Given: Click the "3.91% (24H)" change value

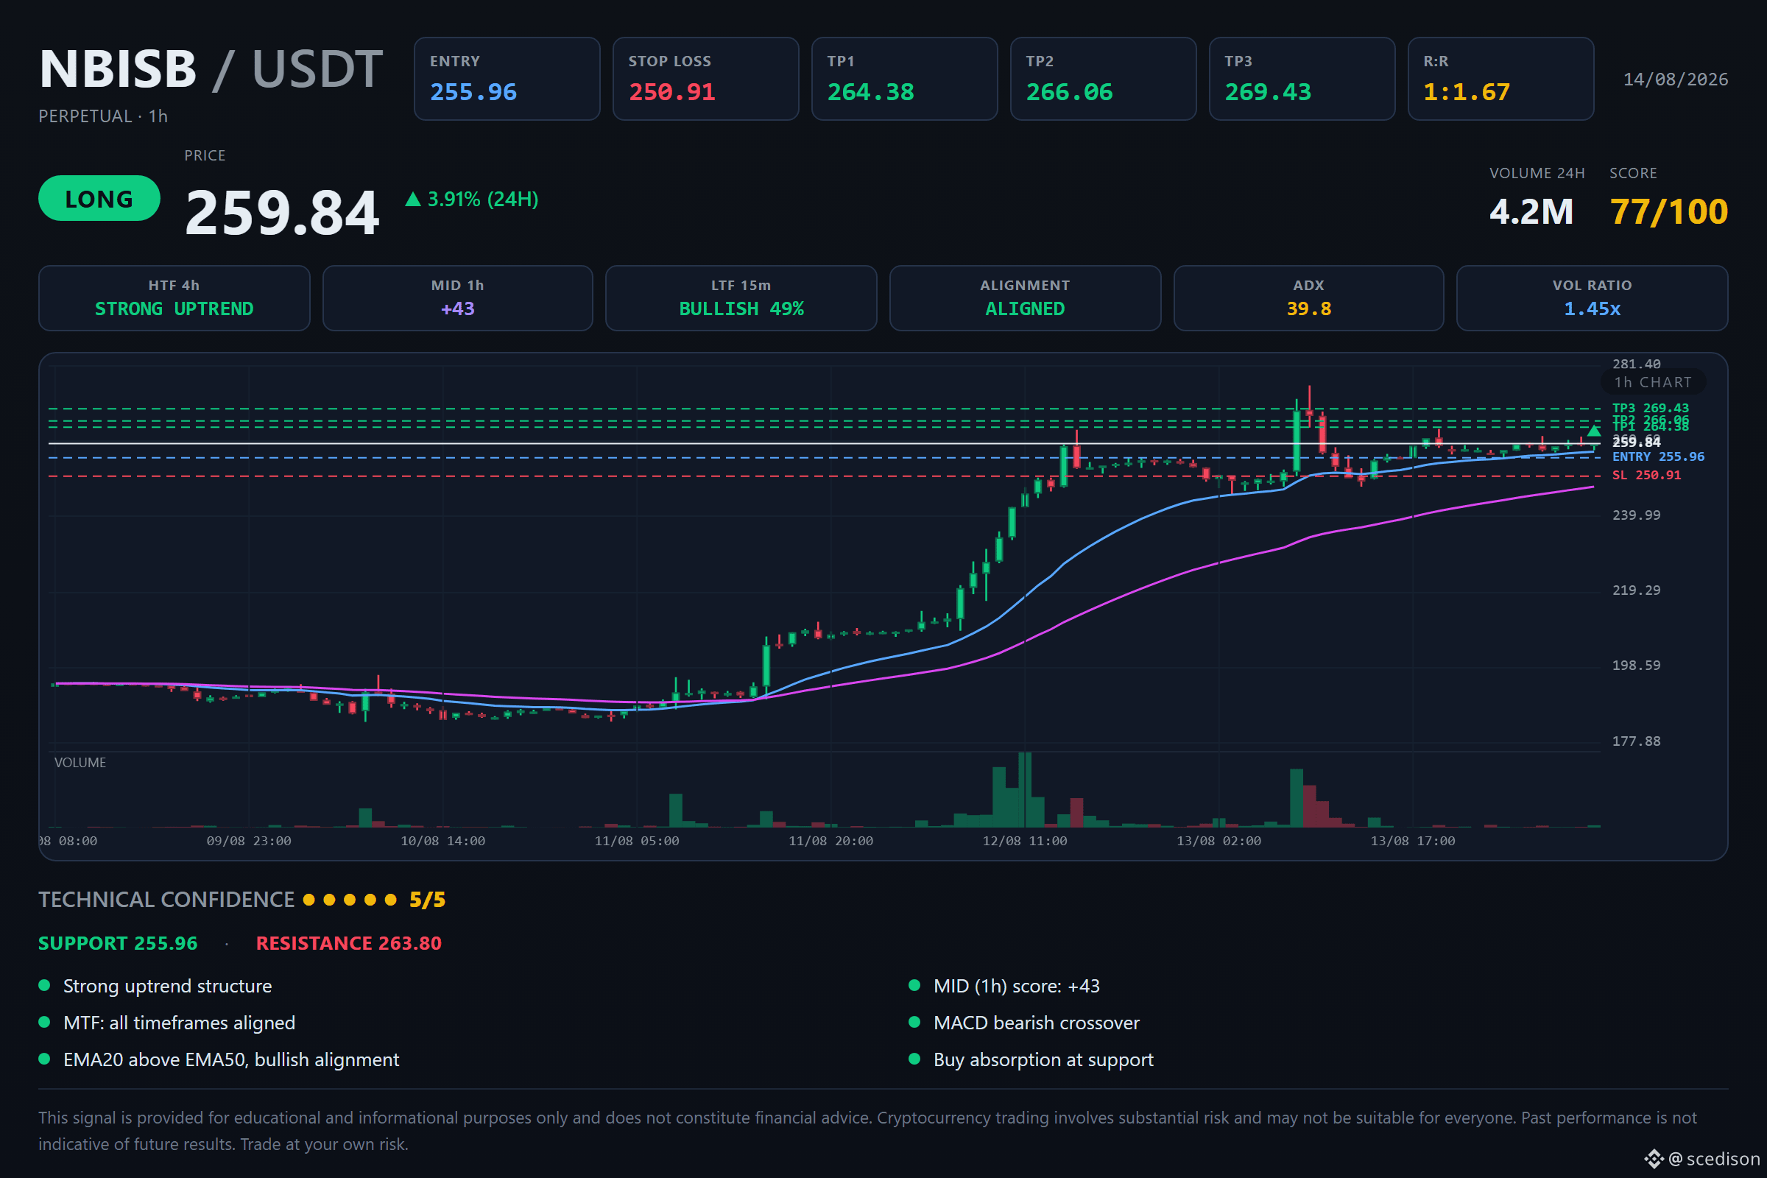Looking at the screenshot, I should [x=483, y=199].
